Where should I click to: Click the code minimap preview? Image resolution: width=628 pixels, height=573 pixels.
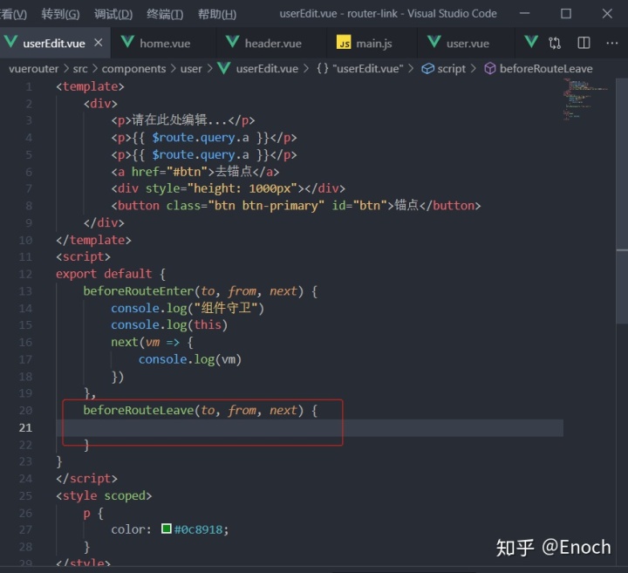pyautogui.click(x=586, y=99)
